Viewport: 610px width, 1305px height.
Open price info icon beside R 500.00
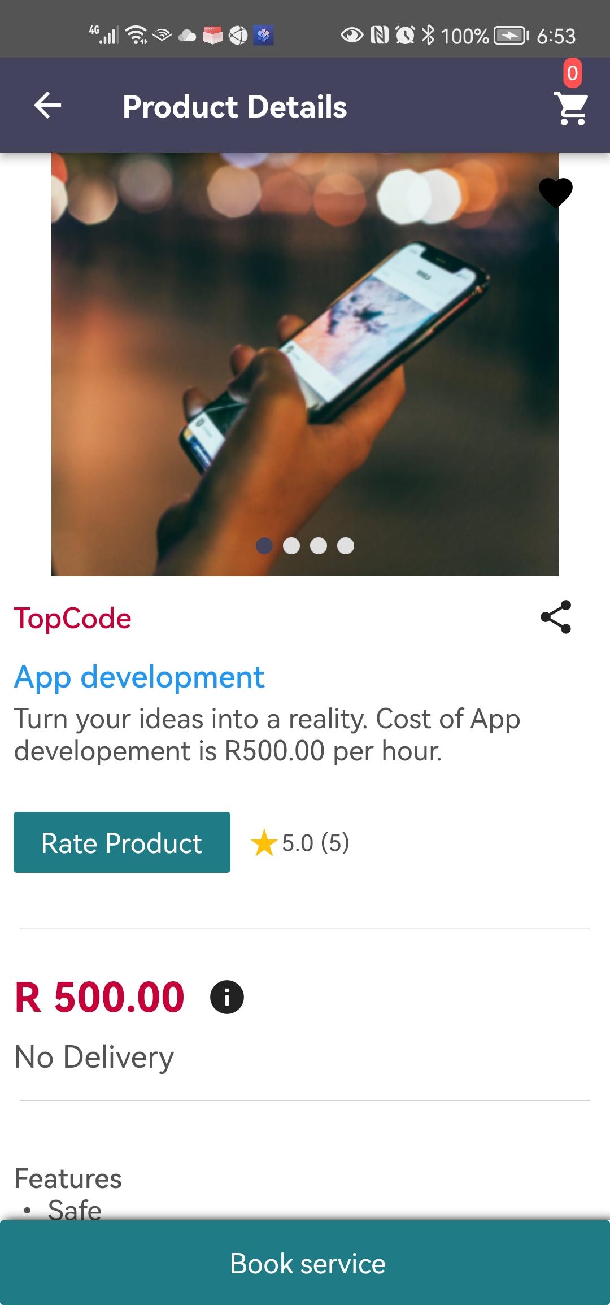tap(227, 997)
